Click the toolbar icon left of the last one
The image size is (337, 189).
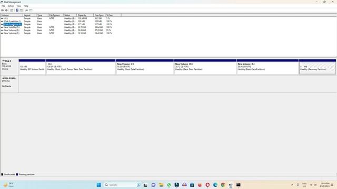27,10
